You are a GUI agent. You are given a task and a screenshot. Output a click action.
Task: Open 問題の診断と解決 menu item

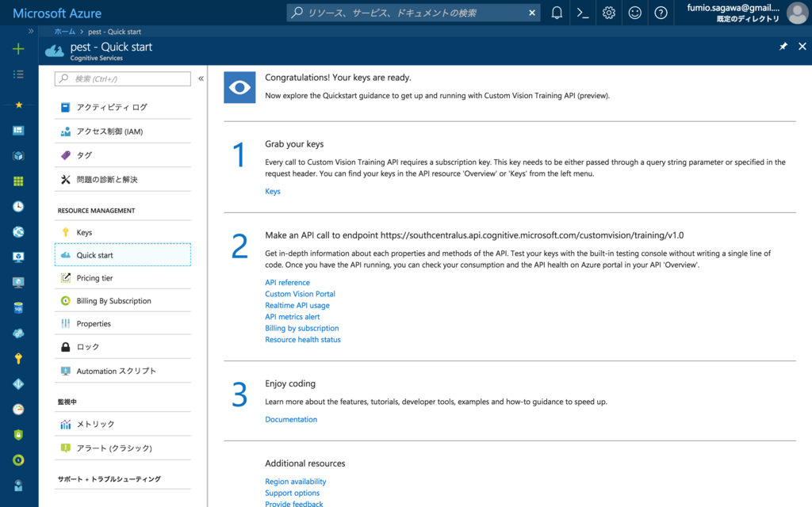click(x=123, y=180)
